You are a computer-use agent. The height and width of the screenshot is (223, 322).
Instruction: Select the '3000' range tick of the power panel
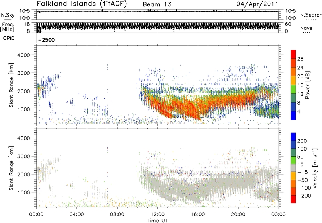click(24, 73)
